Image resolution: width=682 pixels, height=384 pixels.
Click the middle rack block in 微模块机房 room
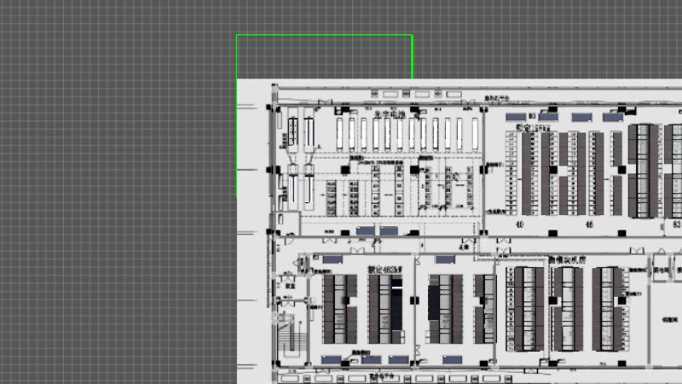(x=565, y=308)
